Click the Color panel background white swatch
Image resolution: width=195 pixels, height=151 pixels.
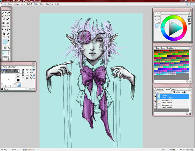tap(159, 28)
